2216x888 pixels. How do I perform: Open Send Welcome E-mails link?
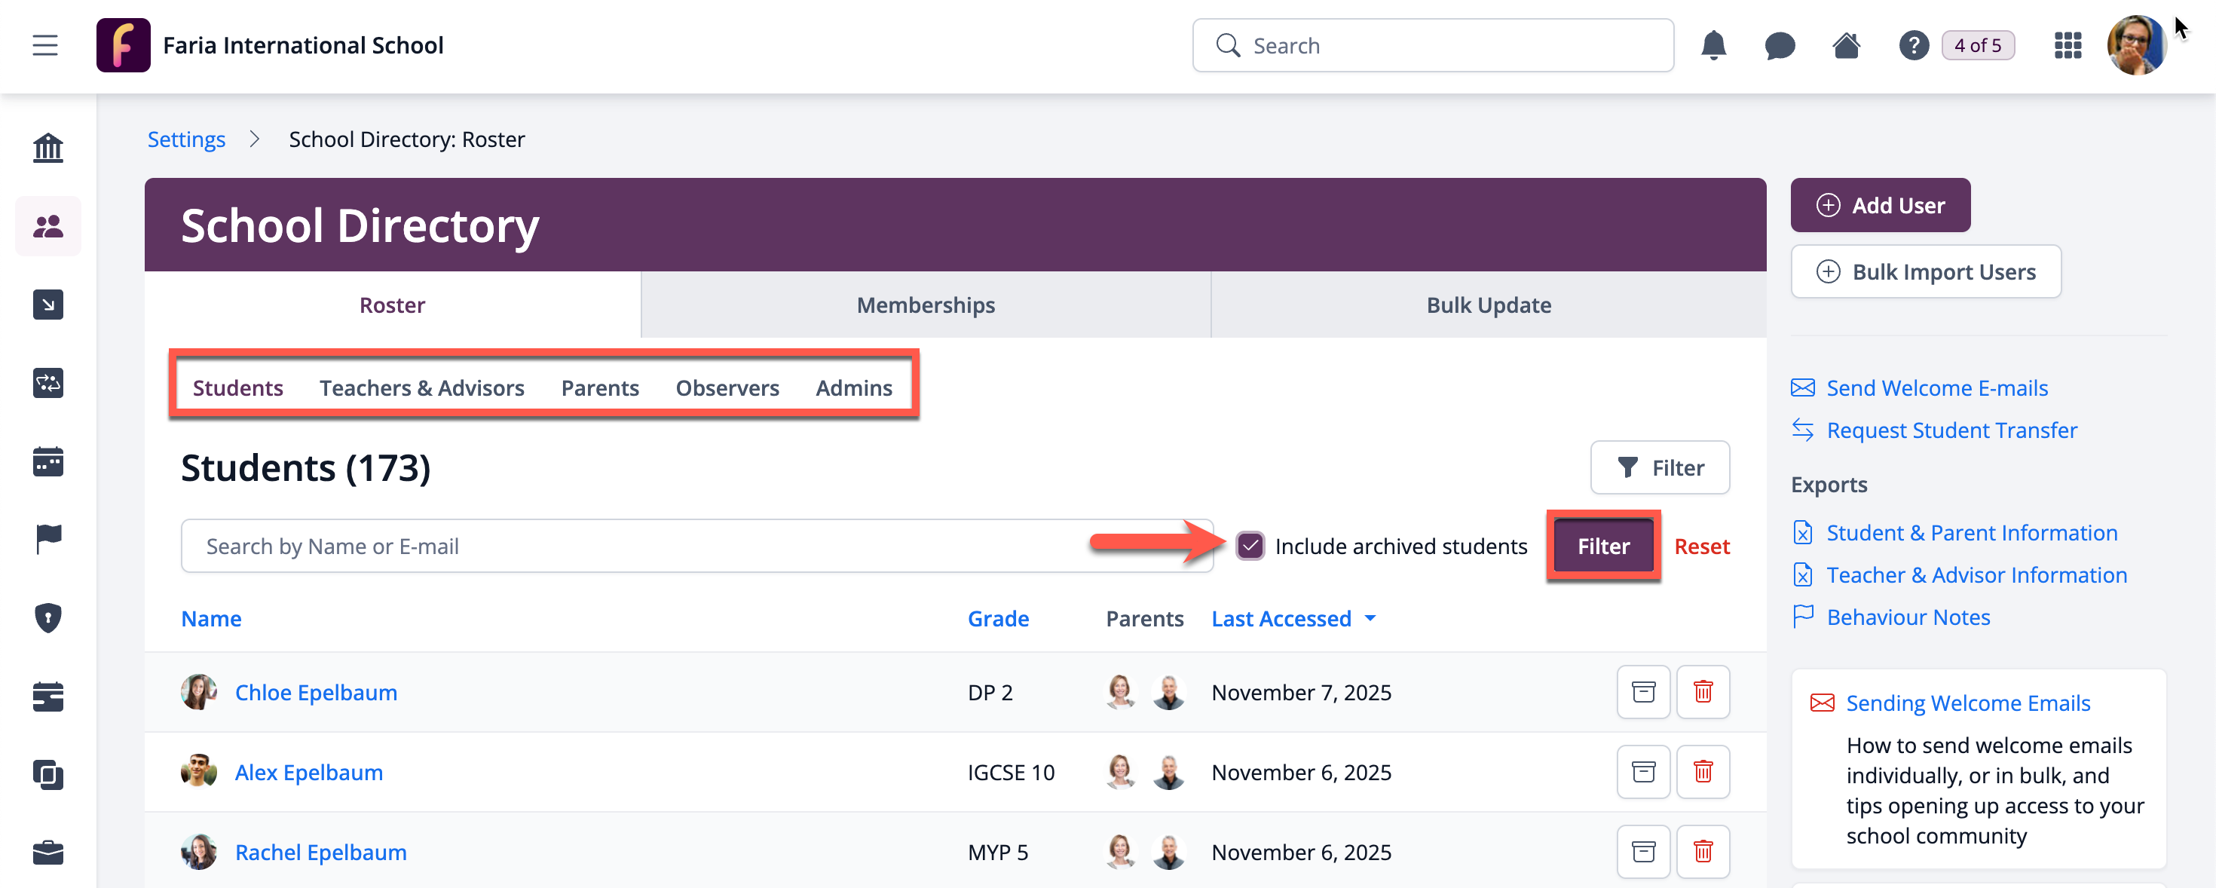point(1936,388)
